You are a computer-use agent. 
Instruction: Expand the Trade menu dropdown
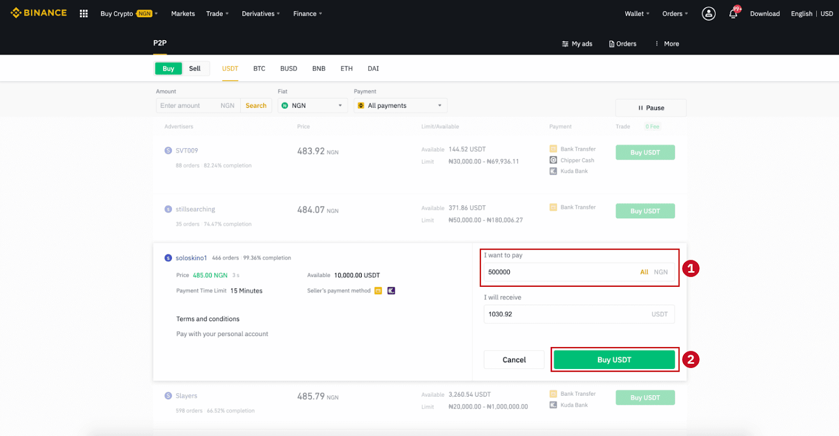click(x=217, y=14)
